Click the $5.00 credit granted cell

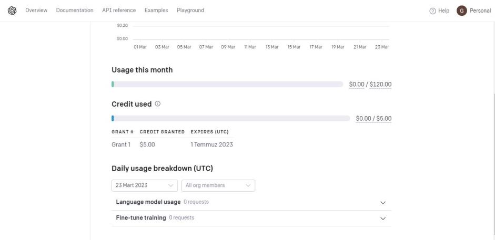coord(147,144)
